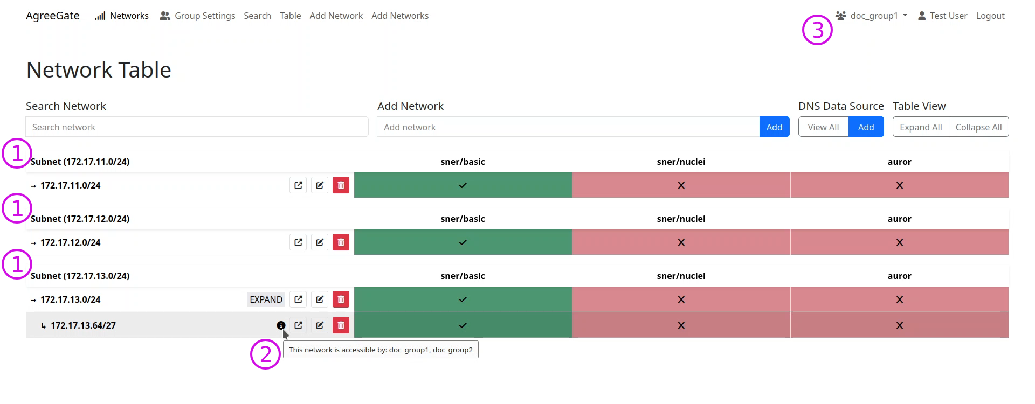Image resolution: width=1035 pixels, height=404 pixels.
Task: Click Add button next to network field
Action: (774, 127)
